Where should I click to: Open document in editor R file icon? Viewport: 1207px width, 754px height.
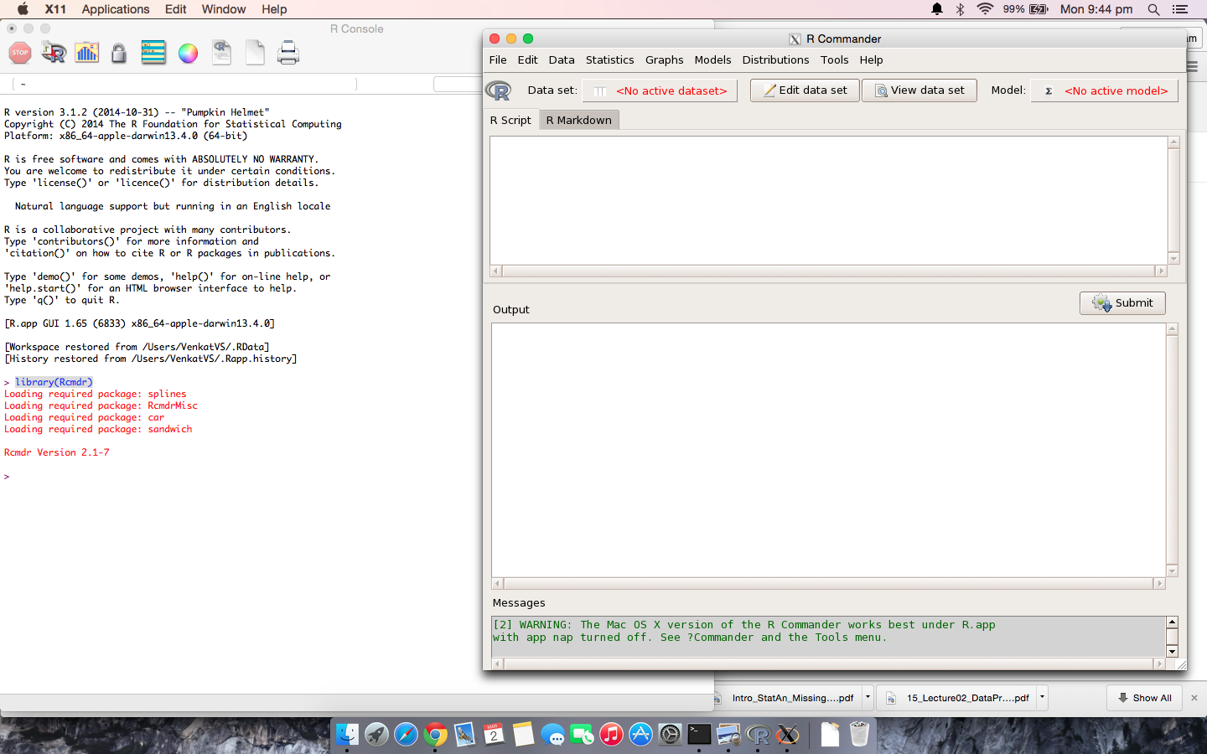[x=221, y=53]
